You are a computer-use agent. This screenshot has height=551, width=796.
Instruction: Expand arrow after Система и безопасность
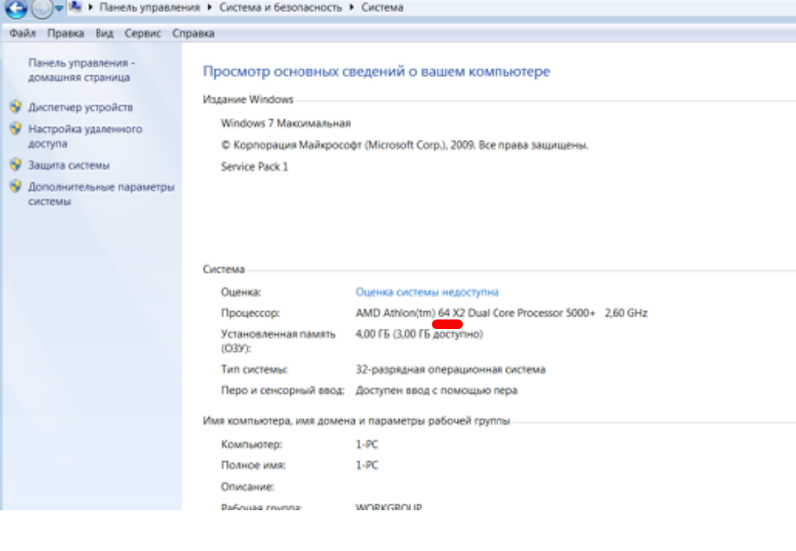[351, 7]
